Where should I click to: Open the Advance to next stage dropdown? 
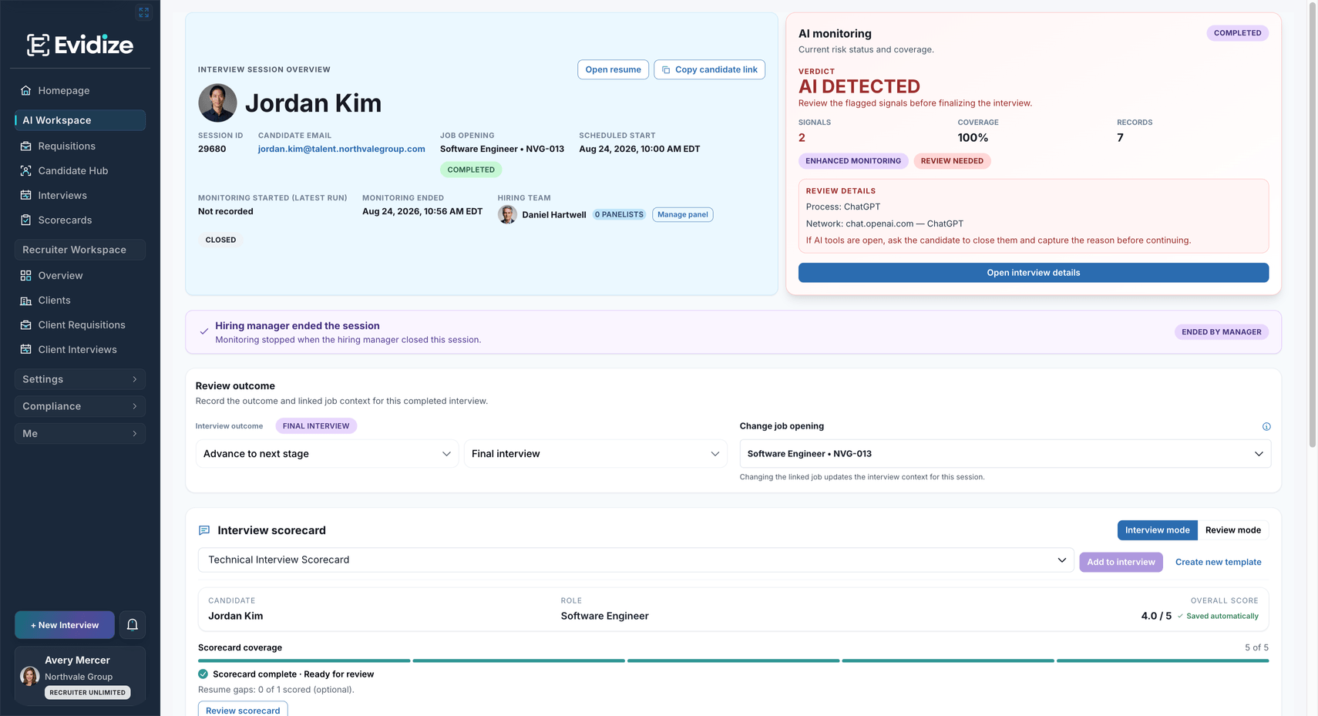pyautogui.click(x=327, y=454)
